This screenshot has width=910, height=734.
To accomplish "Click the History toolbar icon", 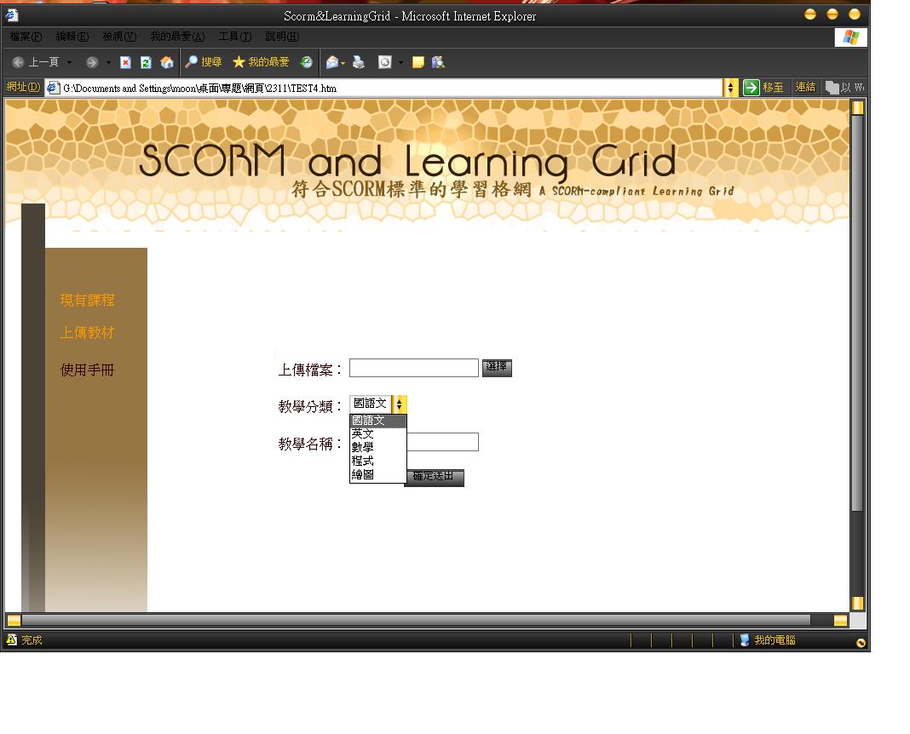I will click(306, 62).
